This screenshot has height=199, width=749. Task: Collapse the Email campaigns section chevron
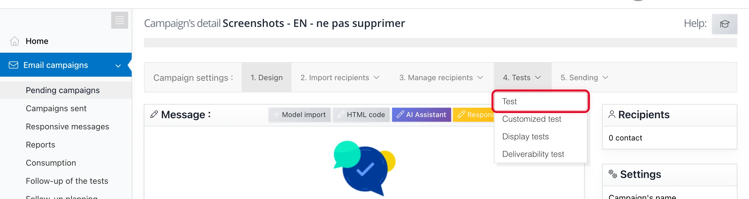tap(118, 66)
